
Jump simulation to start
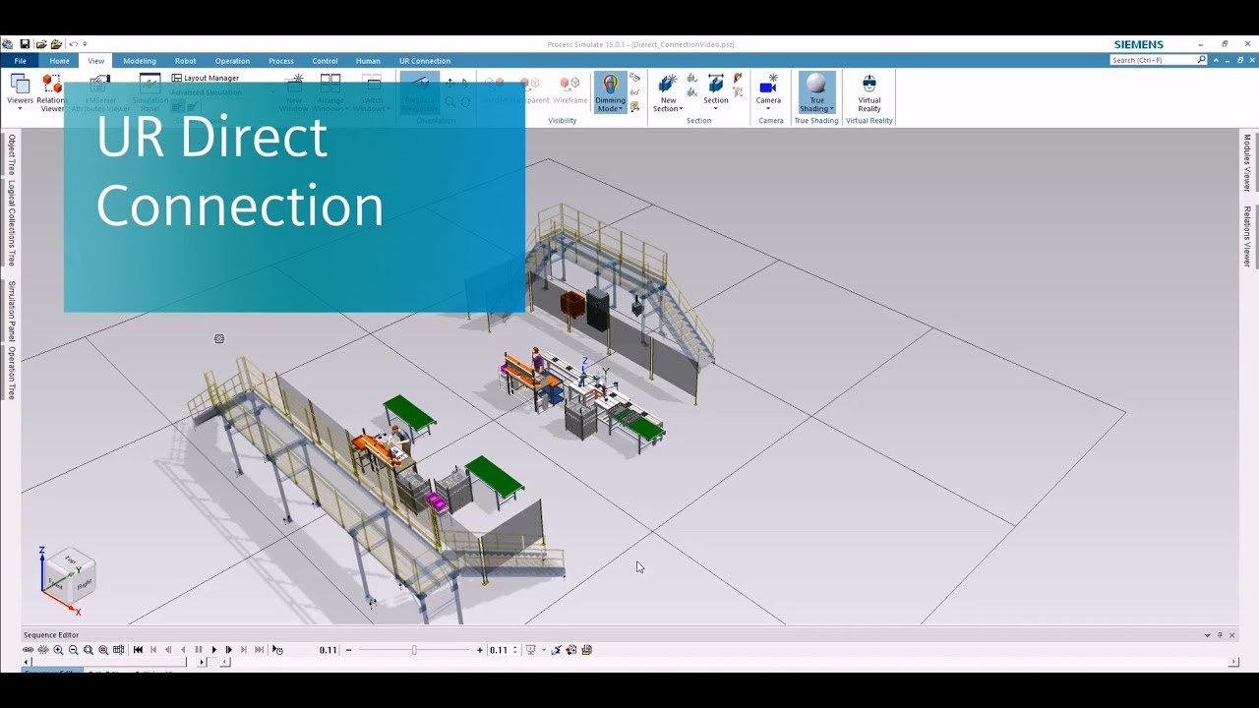click(x=138, y=650)
